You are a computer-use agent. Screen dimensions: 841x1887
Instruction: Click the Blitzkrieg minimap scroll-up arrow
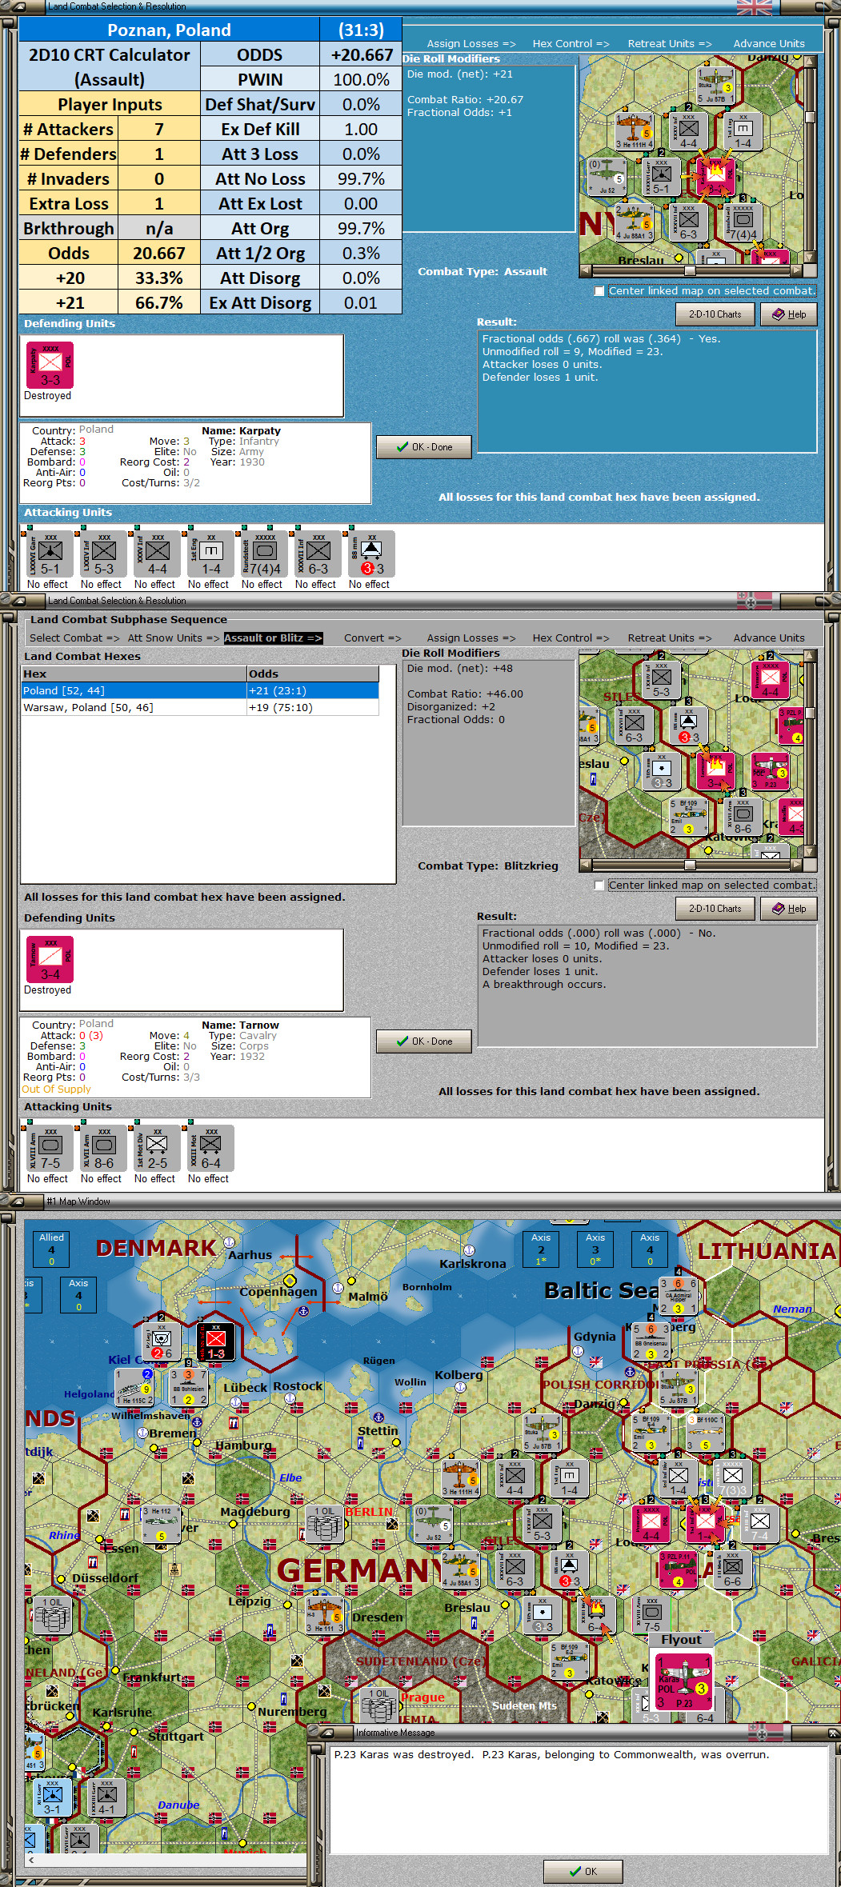coord(810,656)
